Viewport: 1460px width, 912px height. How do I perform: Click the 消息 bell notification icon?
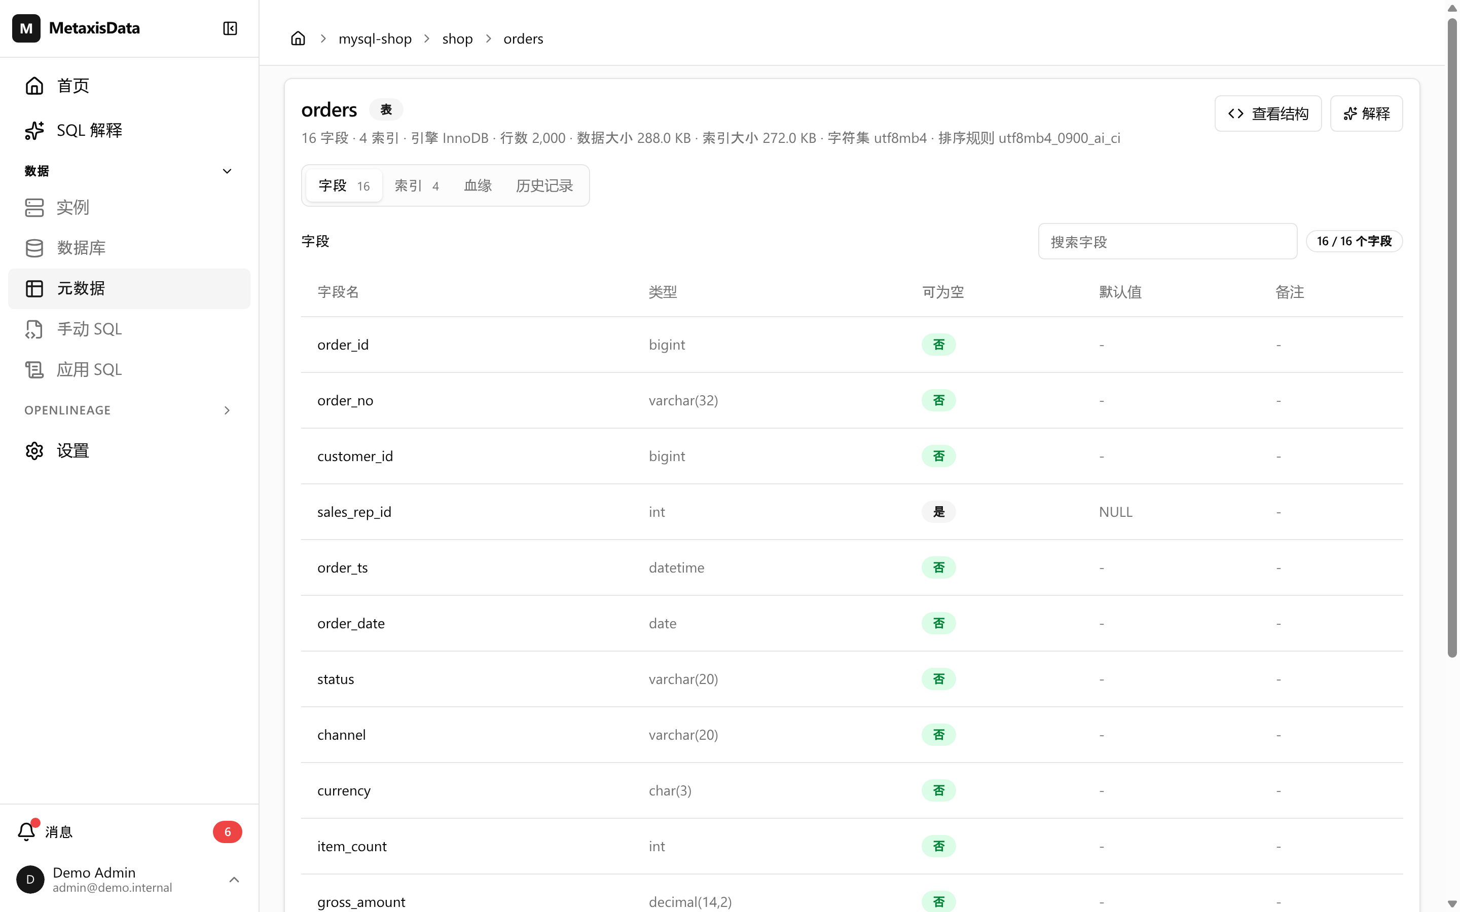(x=26, y=831)
